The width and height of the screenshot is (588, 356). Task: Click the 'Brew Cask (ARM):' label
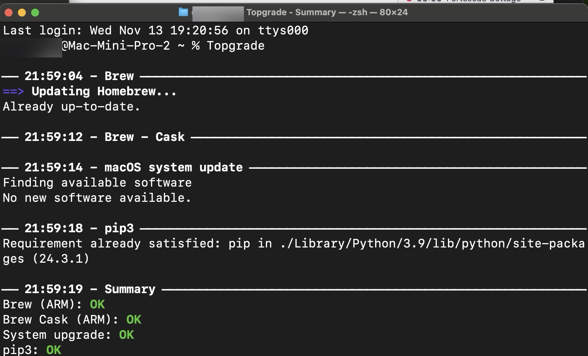61,320
